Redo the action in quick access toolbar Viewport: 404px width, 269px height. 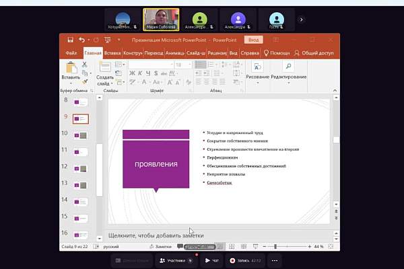coord(96,40)
